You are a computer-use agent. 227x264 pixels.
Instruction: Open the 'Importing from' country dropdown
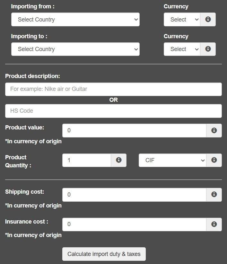click(75, 19)
